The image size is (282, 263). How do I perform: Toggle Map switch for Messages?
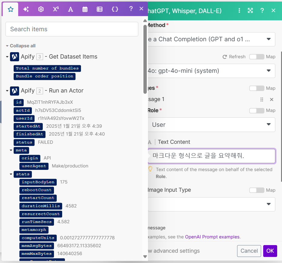257,88
